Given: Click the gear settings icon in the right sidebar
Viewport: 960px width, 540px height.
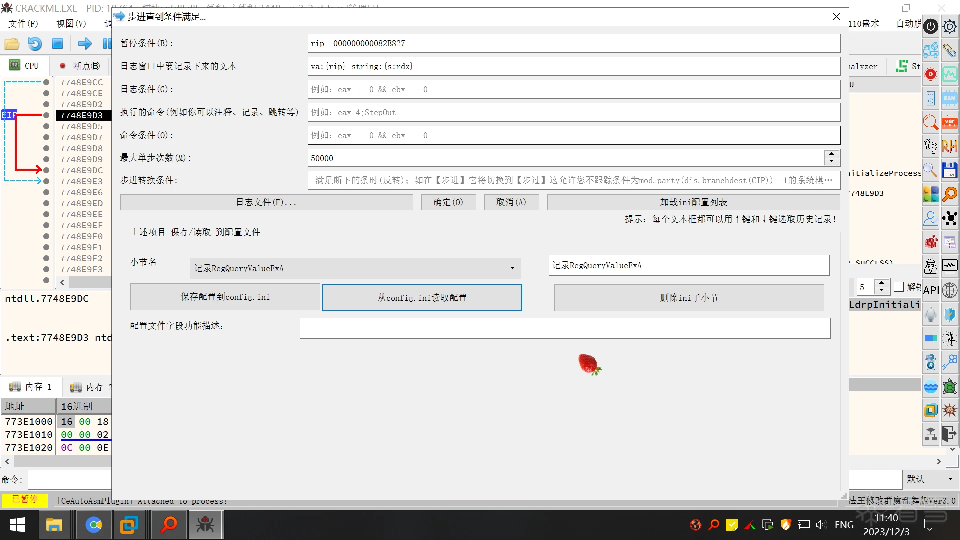Looking at the screenshot, I should [949, 26].
